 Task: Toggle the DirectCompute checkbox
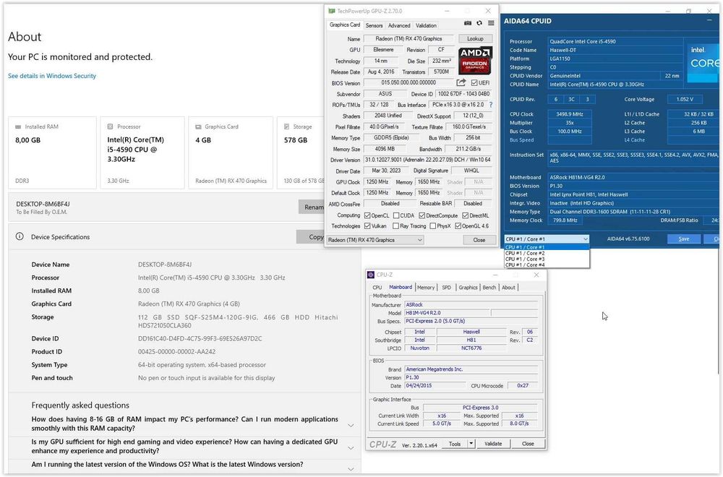422,215
